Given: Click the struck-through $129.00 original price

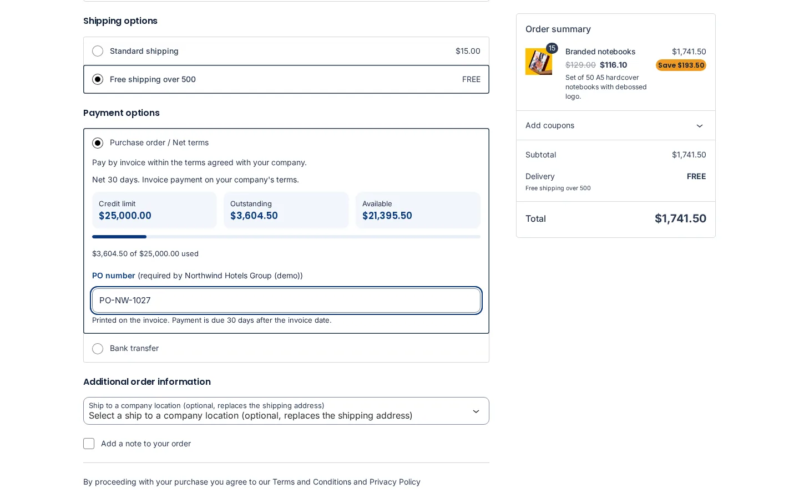Looking at the screenshot, I should point(580,65).
